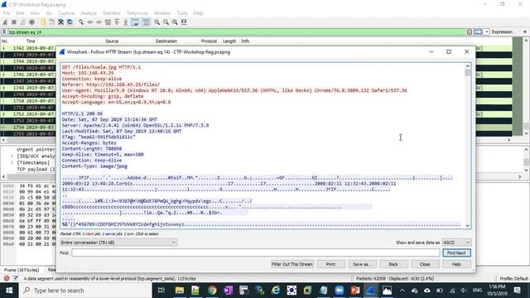Click the Protocol column header
530x298 pixels.
click(x=209, y=41)
